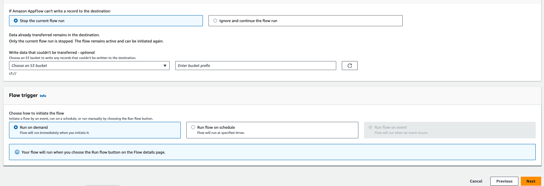544x186 pixels.
Task: Click the S3 bucket dropdown arrow
Action: click(x=165, y=66)
